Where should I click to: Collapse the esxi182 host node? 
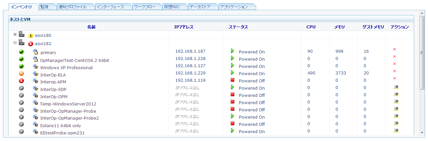[x=15, y=42]
